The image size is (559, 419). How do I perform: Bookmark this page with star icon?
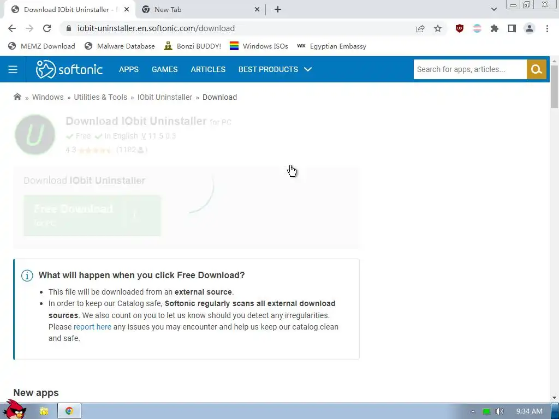click(x=438, y=28)
